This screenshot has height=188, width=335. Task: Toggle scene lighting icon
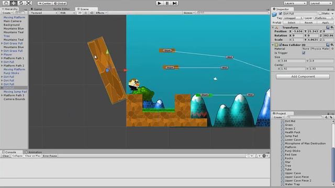[86, 13]
